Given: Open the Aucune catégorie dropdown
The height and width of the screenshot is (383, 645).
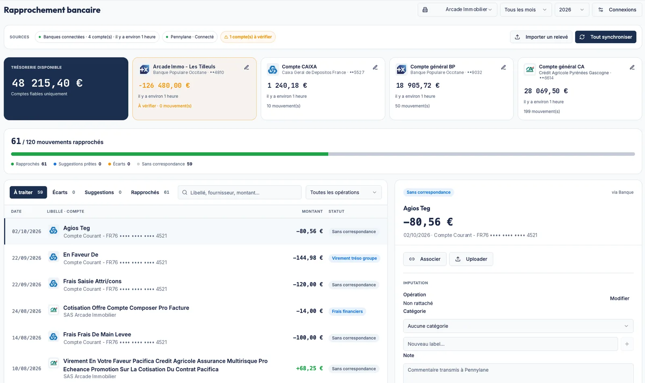Looking at the screenshot, I should [518, 326].
